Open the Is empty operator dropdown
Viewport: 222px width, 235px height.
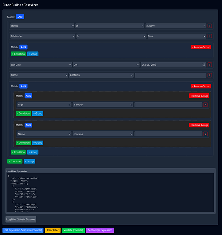[x=103, y=105]
